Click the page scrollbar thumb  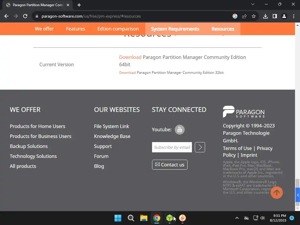pyautogui.click(x=297, y=192)
